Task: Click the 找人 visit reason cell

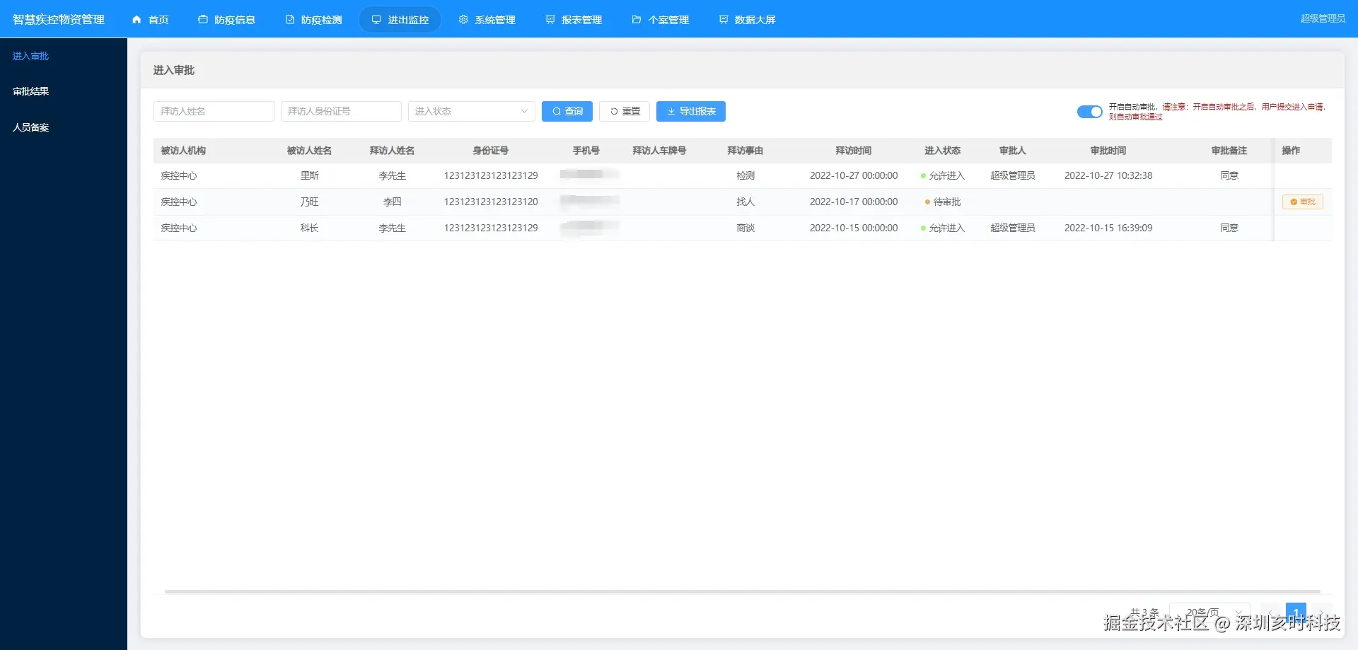Action: (745, 202)
